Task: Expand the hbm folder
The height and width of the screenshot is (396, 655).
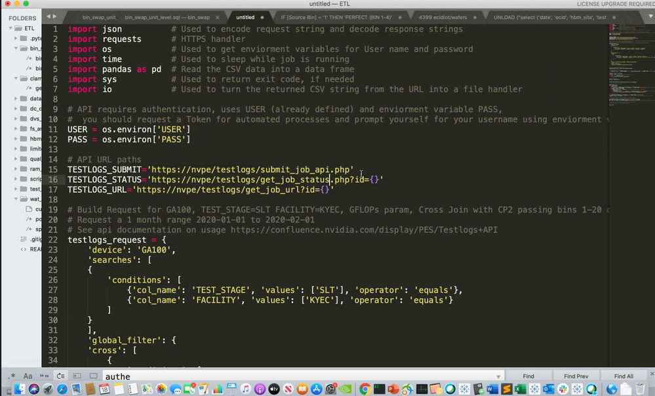Action: 16,139
